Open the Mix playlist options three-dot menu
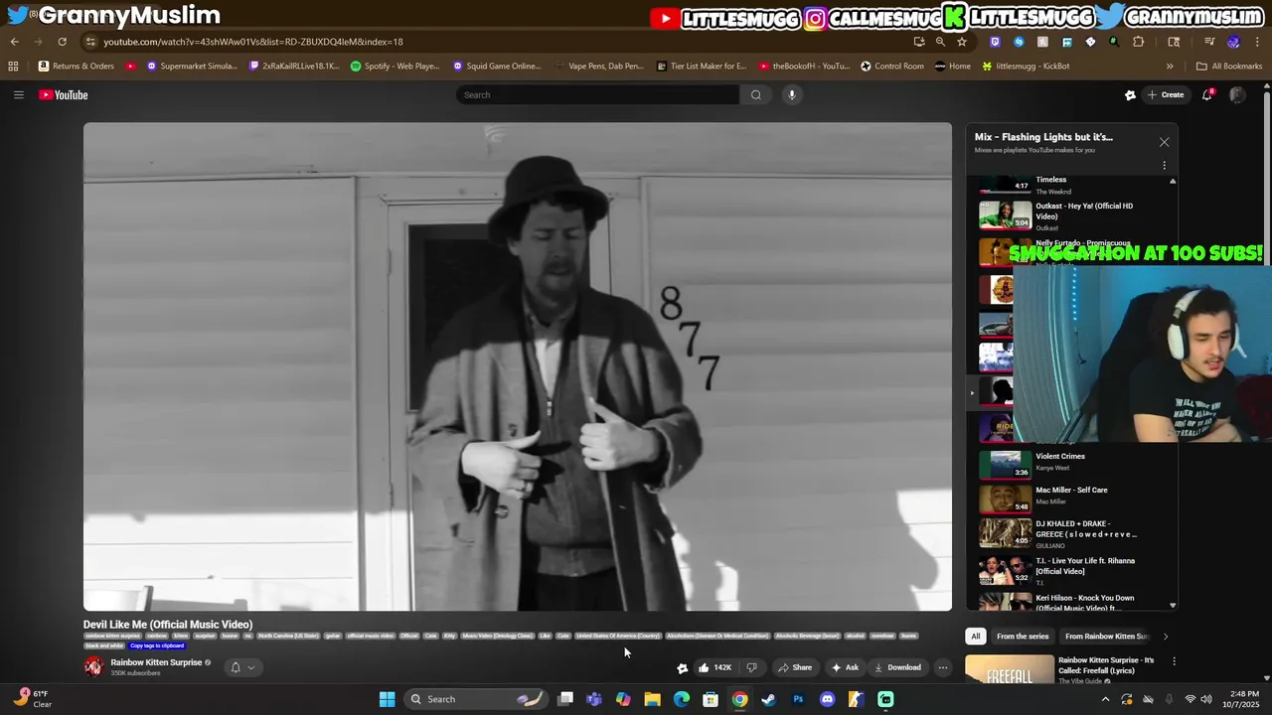Image resolution: width=1272 pixels, height=715 pixels. pos(1164,165)
